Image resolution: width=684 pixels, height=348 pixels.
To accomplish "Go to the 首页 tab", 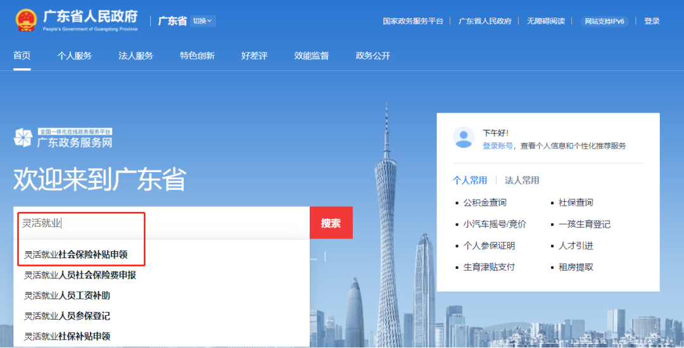I will pos(22,56).
